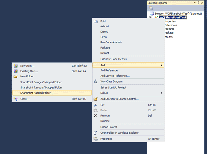The height and width of the screenshot is (154, 207).
Task: Click the New Item icon in Add submenu
Action: (x=16, y=66)
